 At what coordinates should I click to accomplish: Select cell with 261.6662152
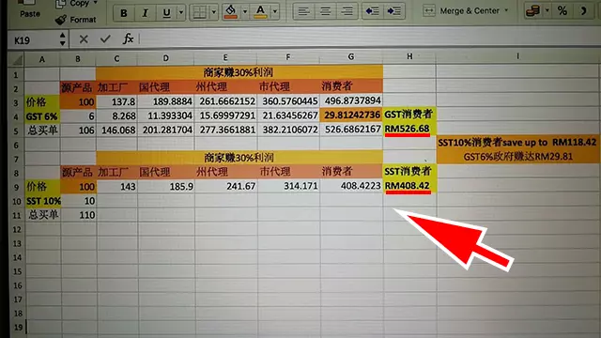tap(225, 101)
